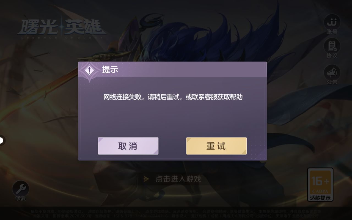Retry the connection with 重试 button
Image resolution: width=352 pixels, height=220 pixels.
[216, 146]
